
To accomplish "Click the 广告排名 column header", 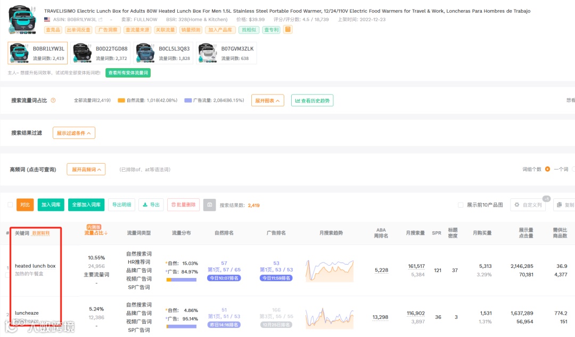I will [276, 233].
